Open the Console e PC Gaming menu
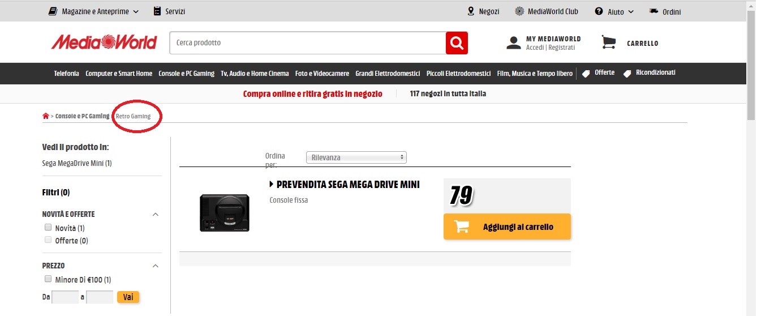Viewport: 774px width, 316px height. 186,74
